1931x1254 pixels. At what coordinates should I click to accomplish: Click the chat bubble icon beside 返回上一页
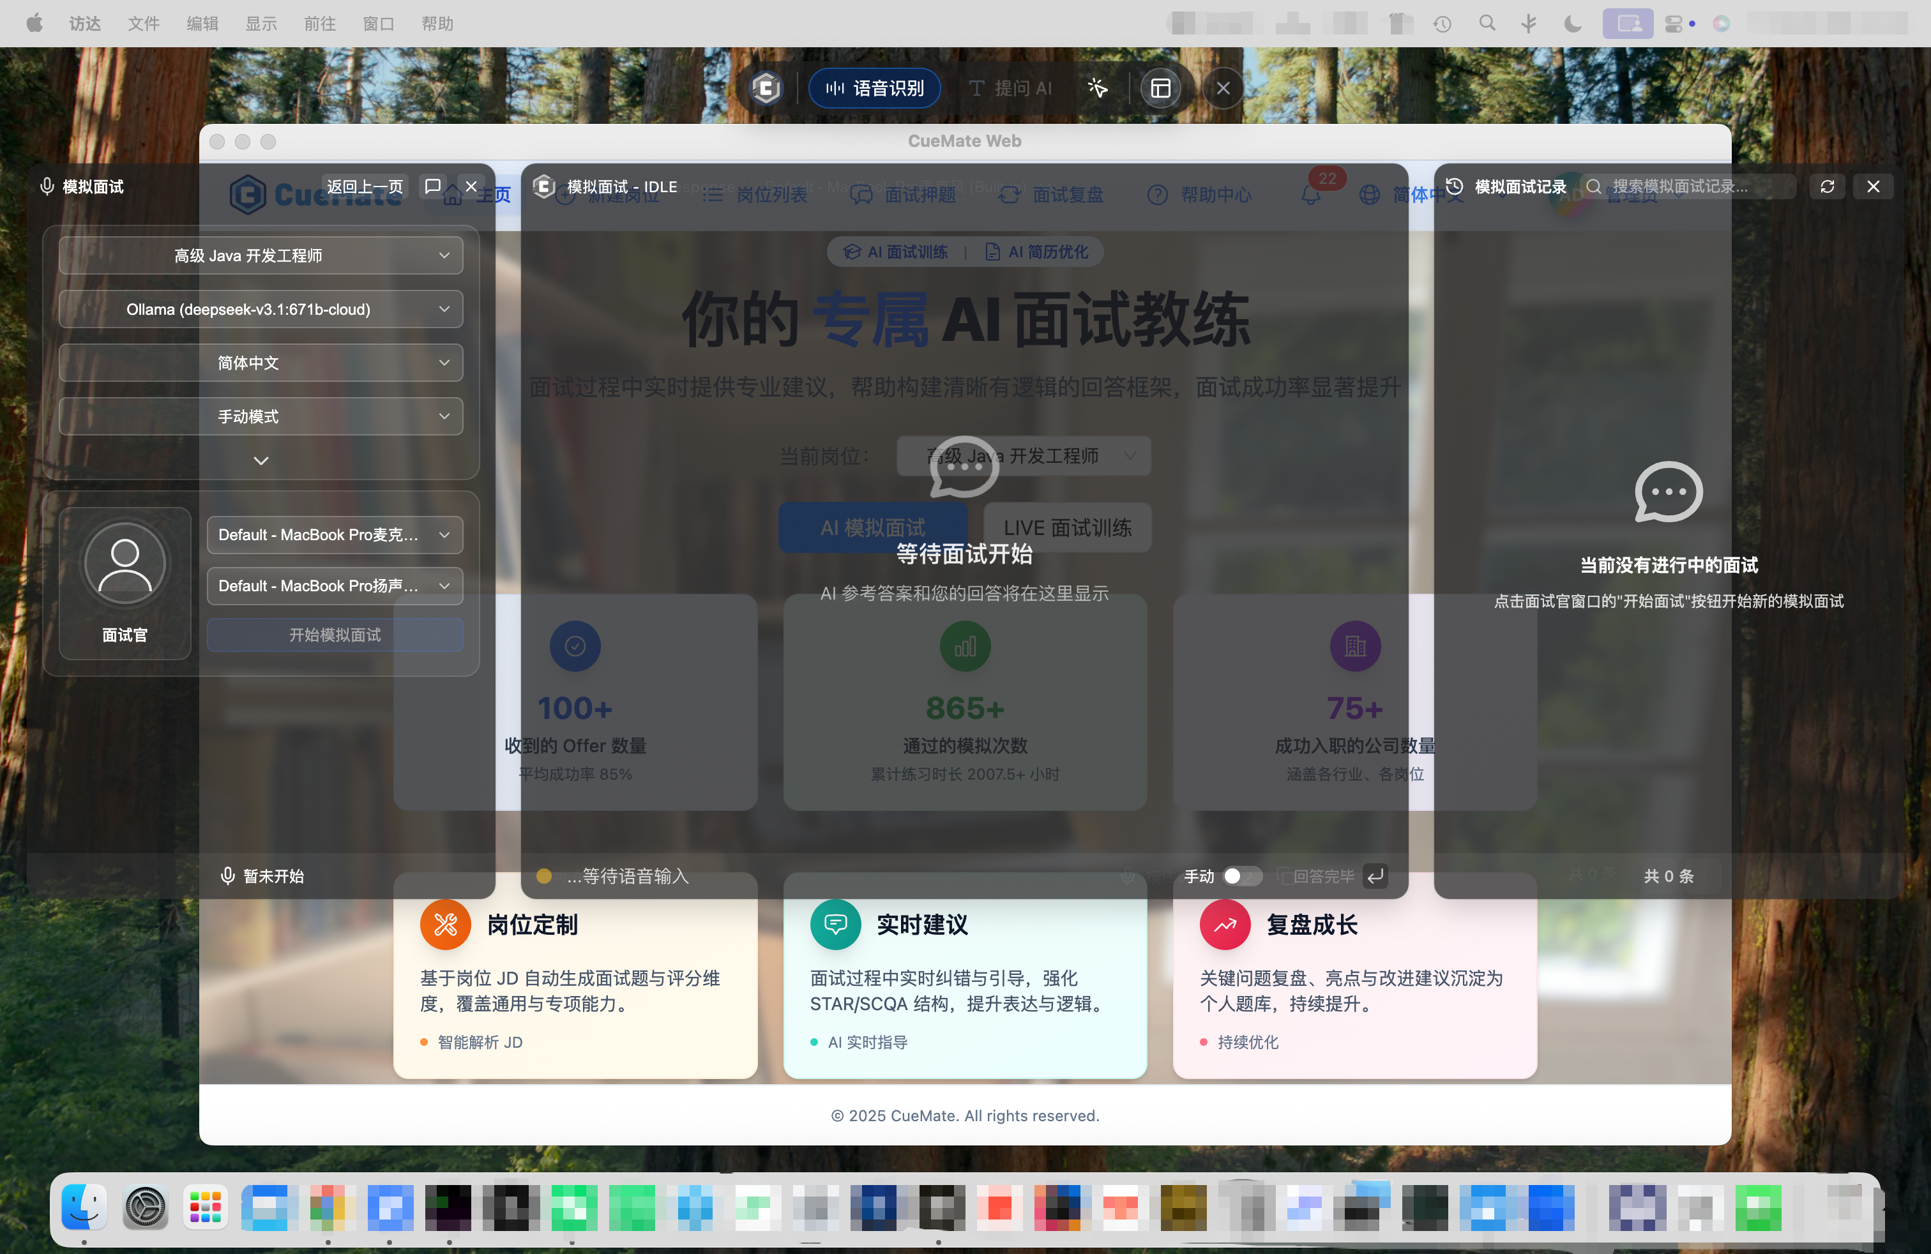[x=432, y=186]
